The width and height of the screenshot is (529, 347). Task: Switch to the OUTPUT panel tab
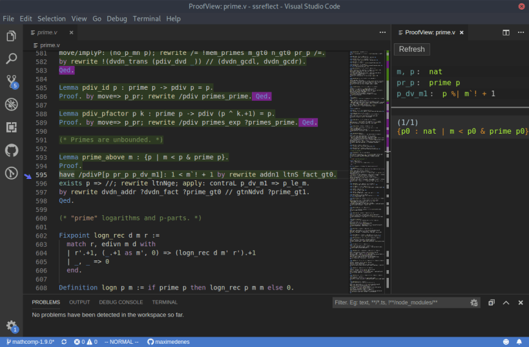click(79, 302)
